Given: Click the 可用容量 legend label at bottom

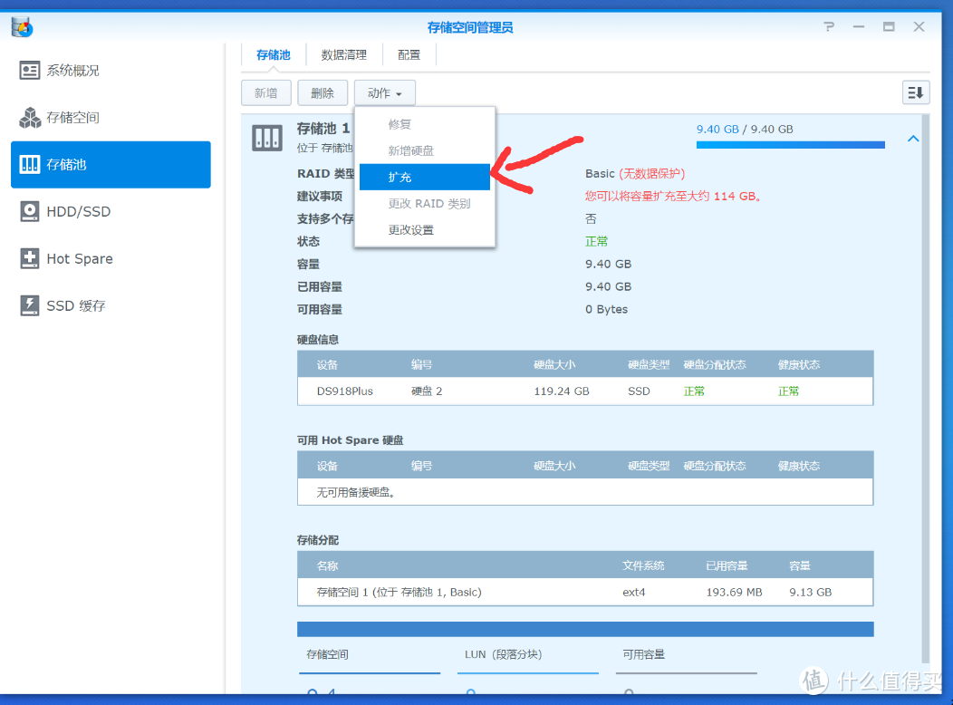Looking at the screenshot, I should tap(644, 654).
